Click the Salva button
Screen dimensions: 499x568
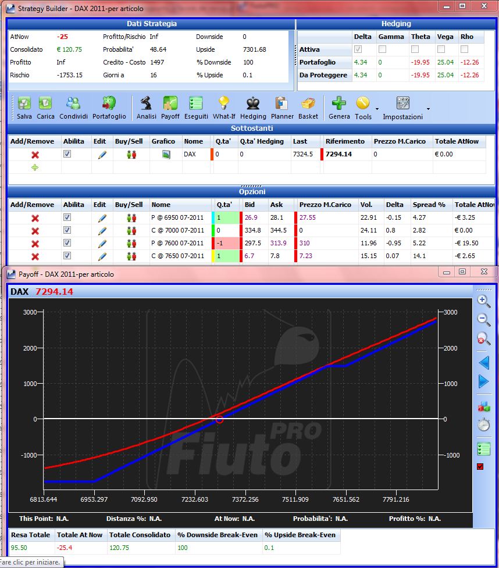click(24, 108)
